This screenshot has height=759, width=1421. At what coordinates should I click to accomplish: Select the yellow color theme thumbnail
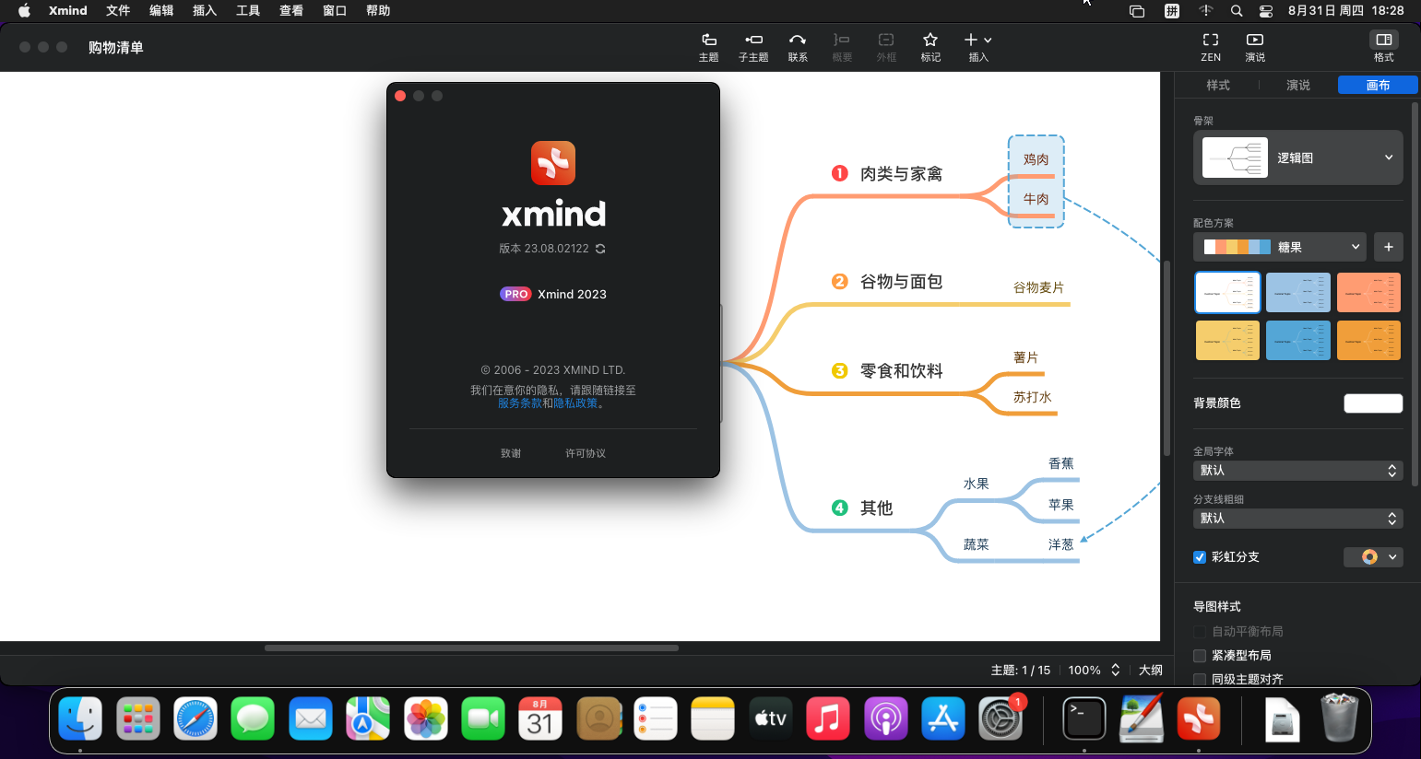coord(1227,340)
